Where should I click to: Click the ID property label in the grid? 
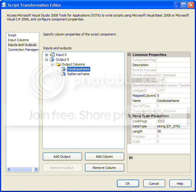pyautogui.click(x=134, y=80)
